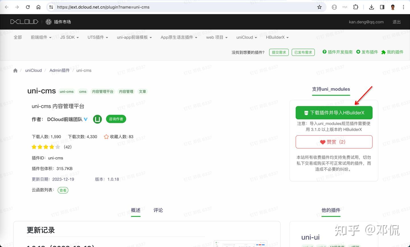Click the 收藏 star icon
Screen dimensions: 410x247
(x=106, y=137)
